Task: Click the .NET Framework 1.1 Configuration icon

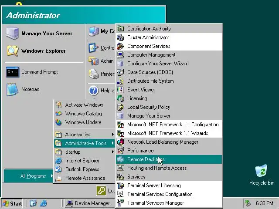Action: (x=120, y=125)
